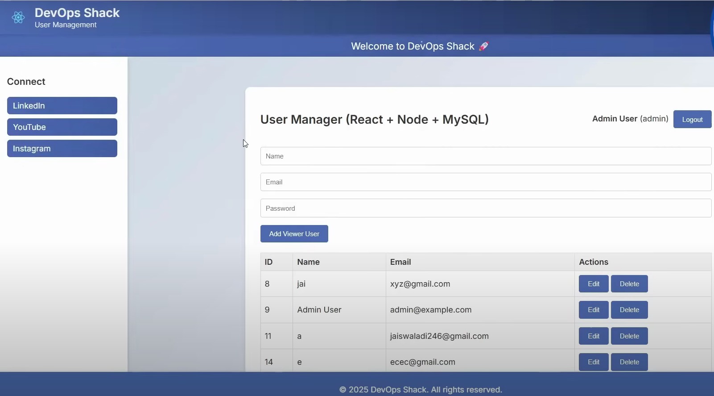This screenshot has height=396, width=714.
Task: Focus the Email input field
Action: tap(485, 182)
